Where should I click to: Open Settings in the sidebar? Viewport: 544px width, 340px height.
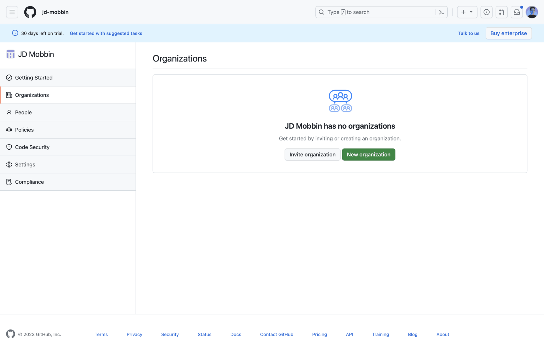(68, 165)
